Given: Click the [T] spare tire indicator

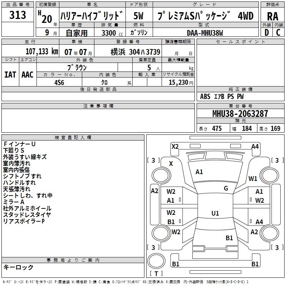Looking at the screenshot, I should click(156, 273).
